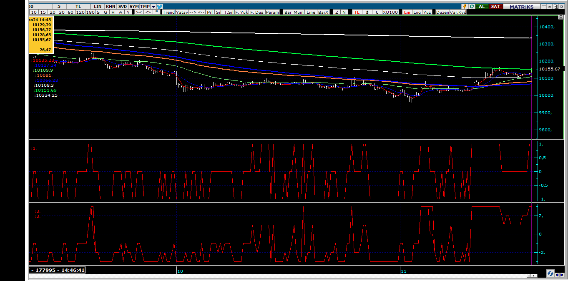Open the TL currency selector field
The image size is (568, 281).
(x=78, y=6)
